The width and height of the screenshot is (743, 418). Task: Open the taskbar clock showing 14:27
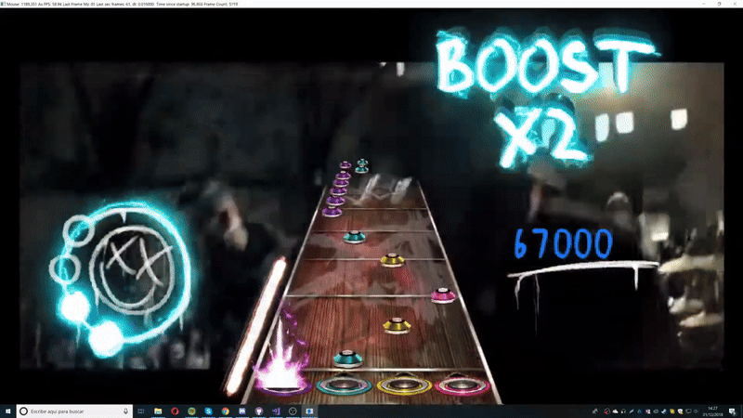[712, 411]
